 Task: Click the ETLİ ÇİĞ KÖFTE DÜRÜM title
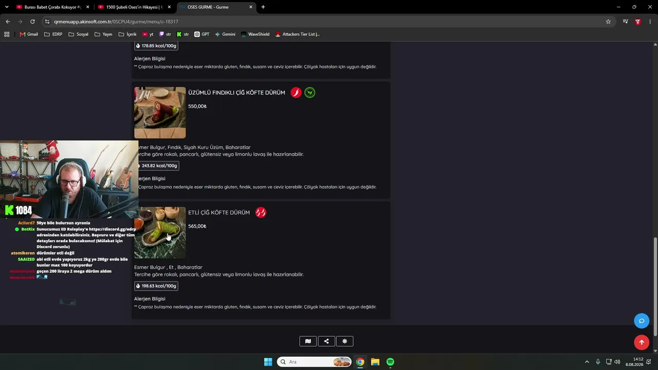tap(219, 212)
